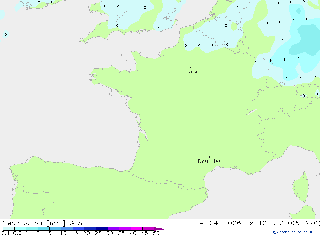Click the legend scale value '15'
This screenshot has height=235, width=320.
tap(75, 233)
